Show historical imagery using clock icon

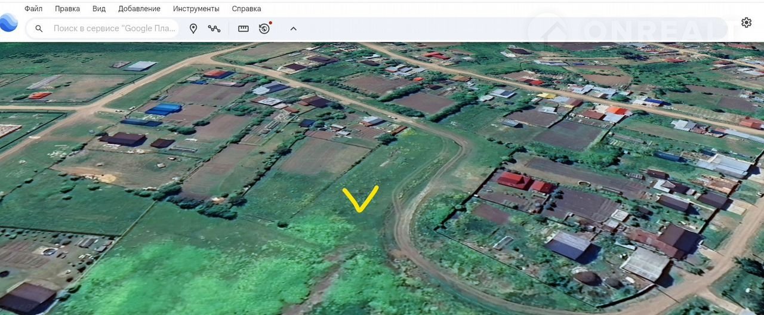(264, 28)
